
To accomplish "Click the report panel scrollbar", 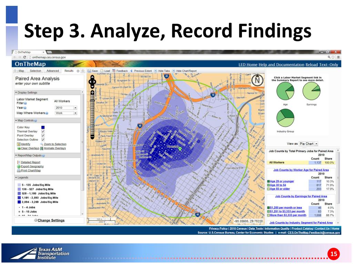I will click(338, 186).
